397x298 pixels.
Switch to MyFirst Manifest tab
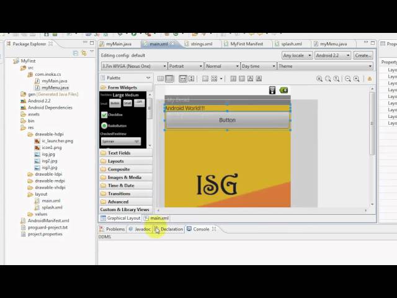[246, 44]
